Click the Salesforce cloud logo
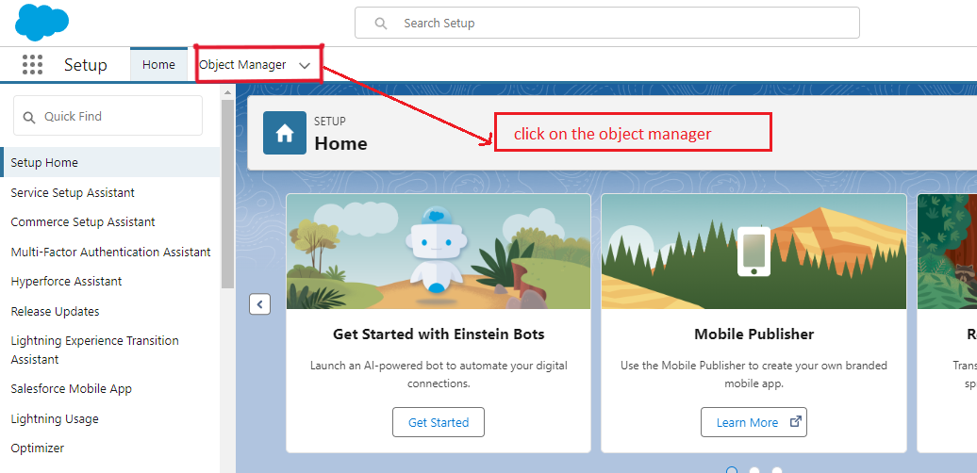The width and height of the screenshot is (977, 473). tap(41, 22)
